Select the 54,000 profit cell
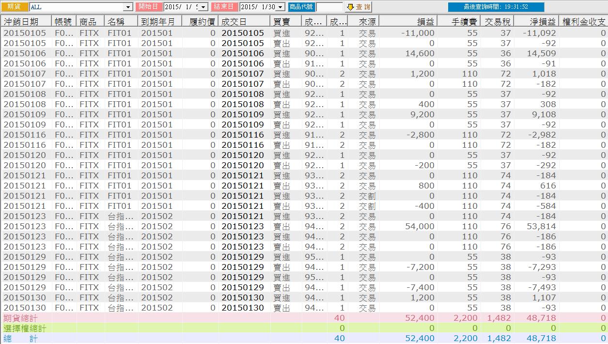The height and width of the screenshot is (344, 608). click(x=420, y=226)
